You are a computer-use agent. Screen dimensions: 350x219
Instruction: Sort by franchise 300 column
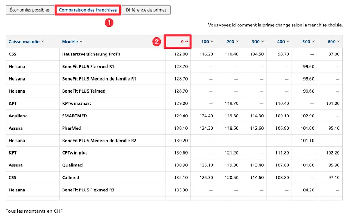point(258,42)
